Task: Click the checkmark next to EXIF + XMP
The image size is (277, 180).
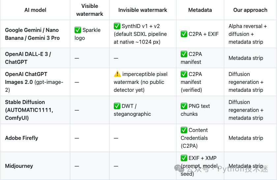Action: [x=184, y=158]
